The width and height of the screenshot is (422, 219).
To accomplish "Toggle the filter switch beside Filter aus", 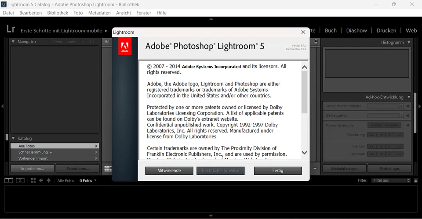I will (x=415, y=180).
